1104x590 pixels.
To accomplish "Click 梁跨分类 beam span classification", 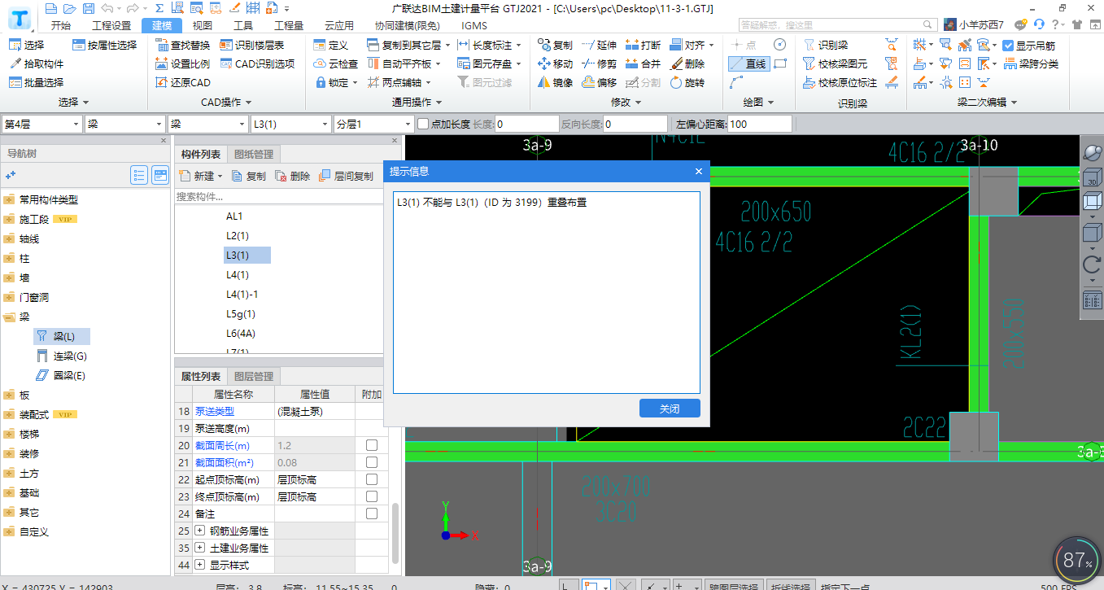I will tap(1031, 63).
